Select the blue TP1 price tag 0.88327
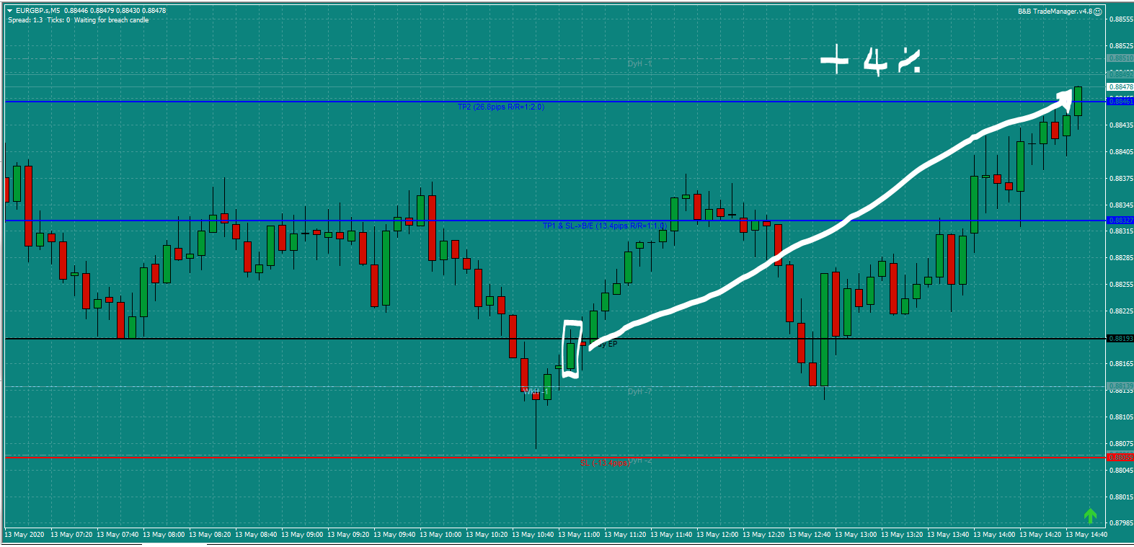This screenshot has width=1134, height=547. (1120, 221)
